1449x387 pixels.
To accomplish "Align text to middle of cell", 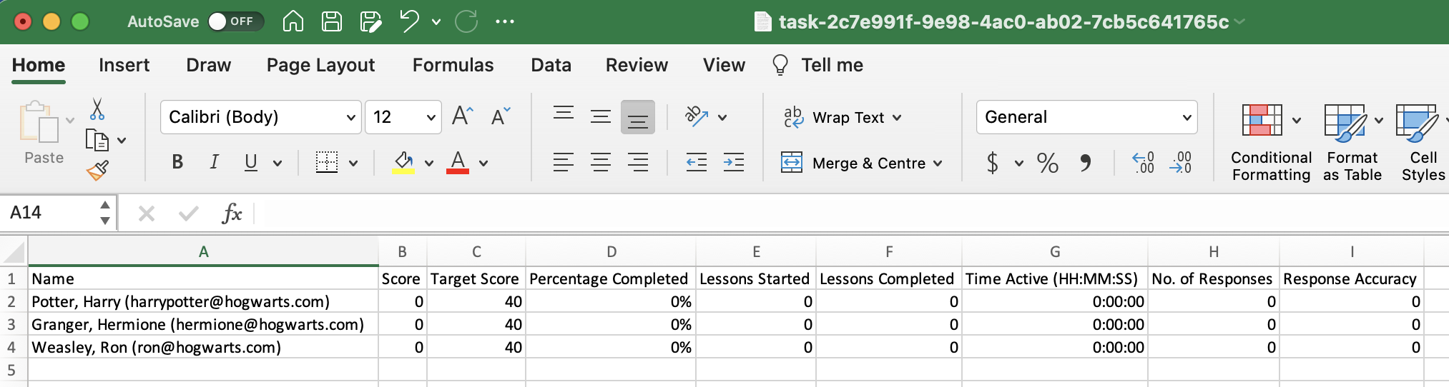I will 601,116.
